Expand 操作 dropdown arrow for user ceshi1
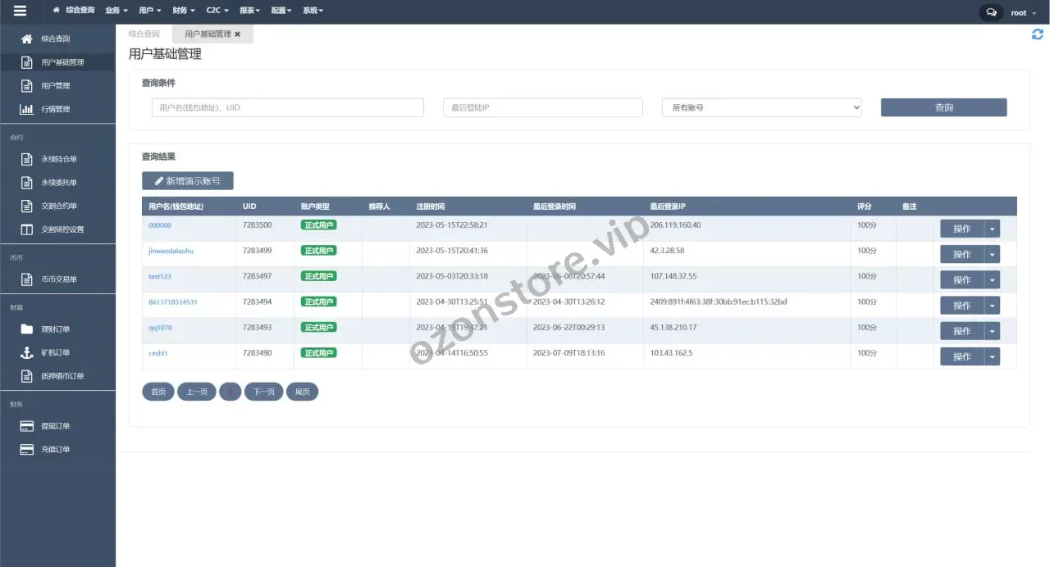This screenshot has height=567, width=1050. point(992,356)
